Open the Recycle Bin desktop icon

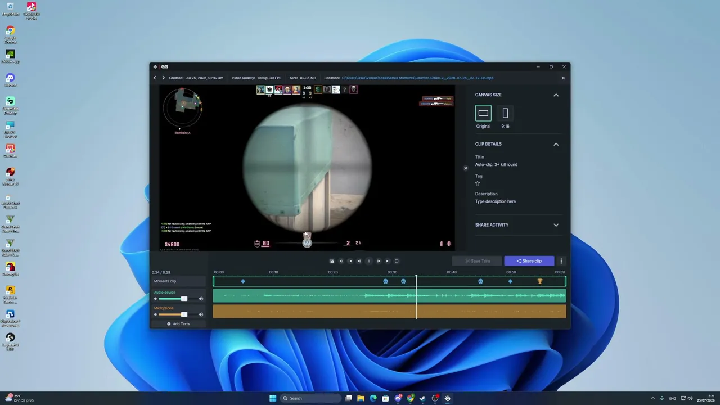(10, 9)
